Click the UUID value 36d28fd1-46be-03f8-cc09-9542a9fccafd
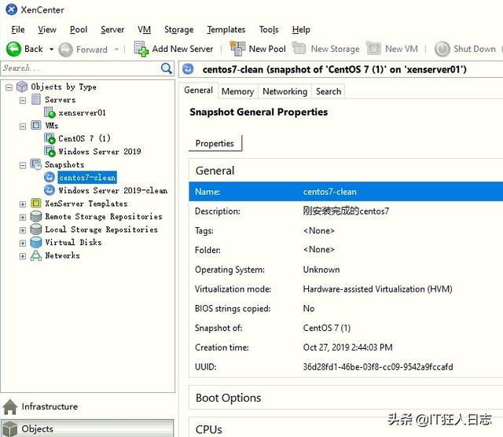The image size is (503, 437). 378,367
